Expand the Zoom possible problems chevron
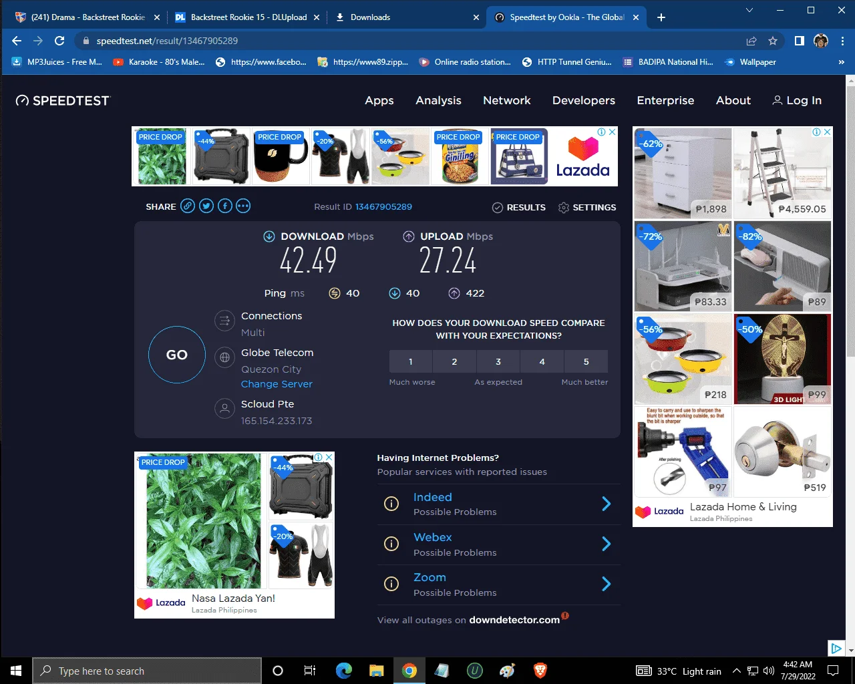Screen dimensions: 855x684 click(607, 584)
